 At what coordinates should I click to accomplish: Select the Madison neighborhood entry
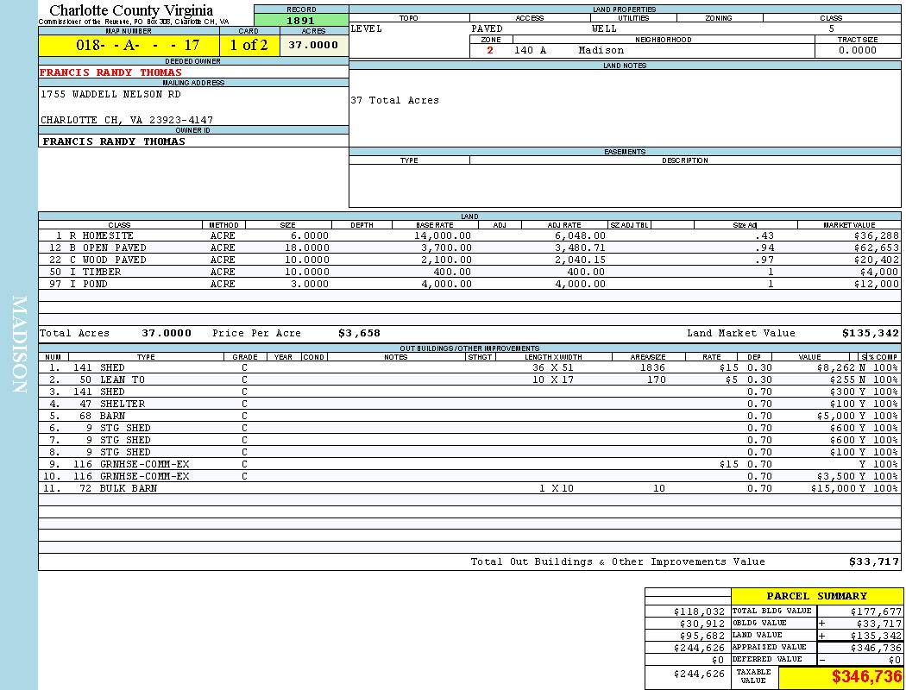pos(601,50)
